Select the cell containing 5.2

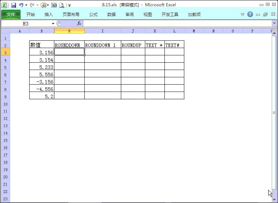tap(42, 95)
